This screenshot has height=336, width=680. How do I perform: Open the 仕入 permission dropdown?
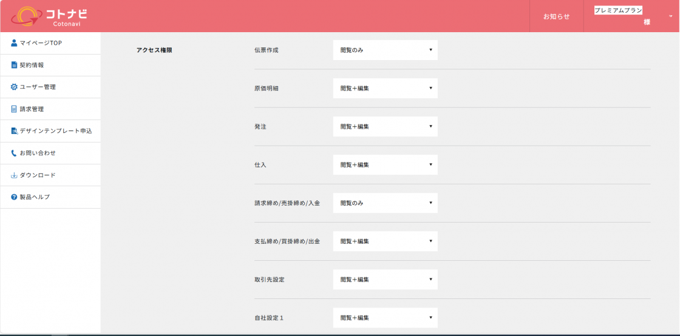pyautogui.click(x=385, y=164)
